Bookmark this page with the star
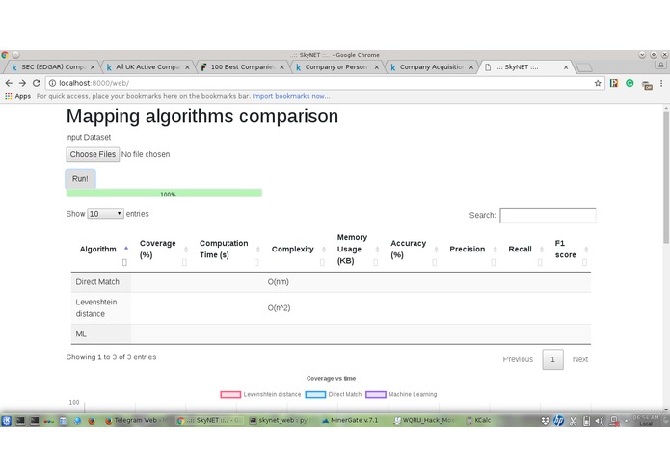The width and height of the screenshot is (670, 476). 598,83
